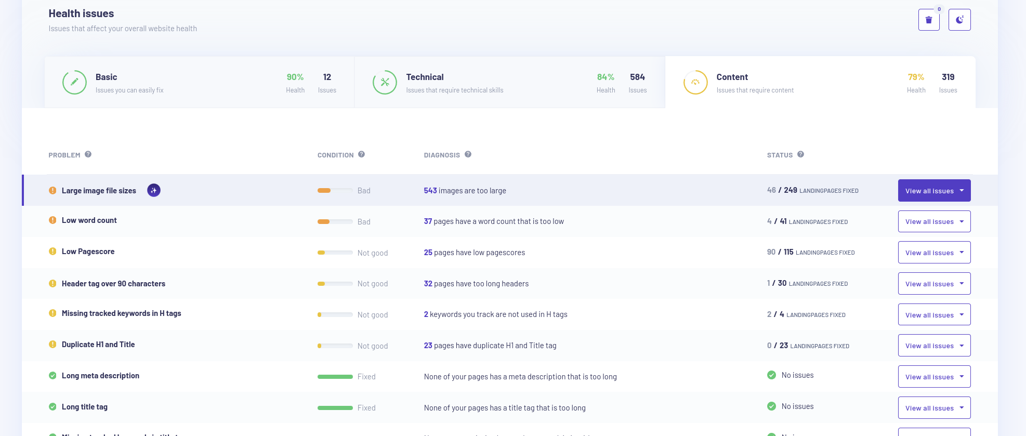Click the Not good condition bar for Low Pagescore
The image size is (1026, 436).
(x=335, y=253)
